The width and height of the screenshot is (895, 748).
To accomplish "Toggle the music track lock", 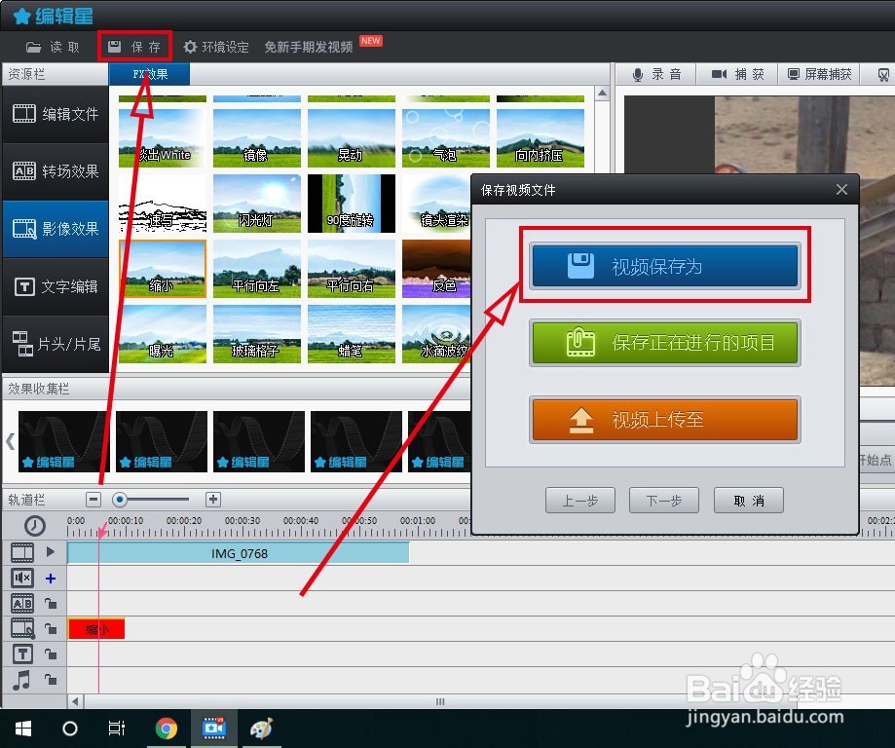I will coord(51,680).
